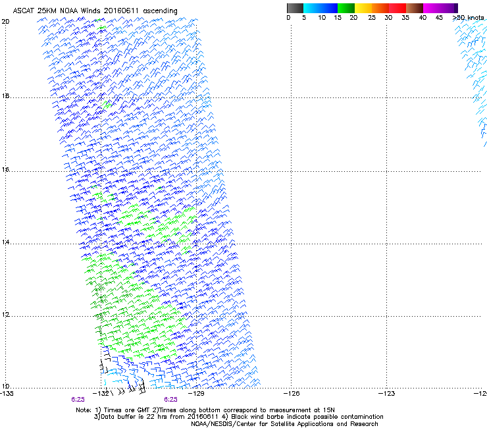Click the cyan 5-10 knots color bar segment
The height and width of the screenshot is (428, 487).
311,8
